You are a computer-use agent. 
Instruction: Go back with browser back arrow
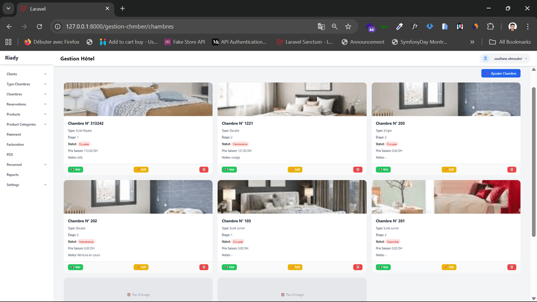[9, 26]
